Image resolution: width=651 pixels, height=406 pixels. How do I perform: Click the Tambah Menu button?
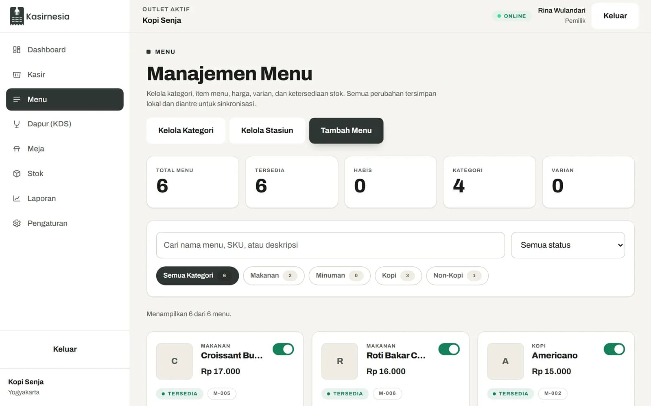(x=346, y=130)
